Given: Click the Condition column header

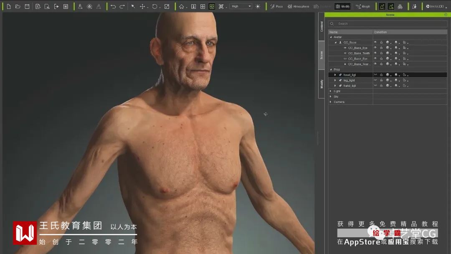Looking at the screenshot, I should click(x=410, y=32).
